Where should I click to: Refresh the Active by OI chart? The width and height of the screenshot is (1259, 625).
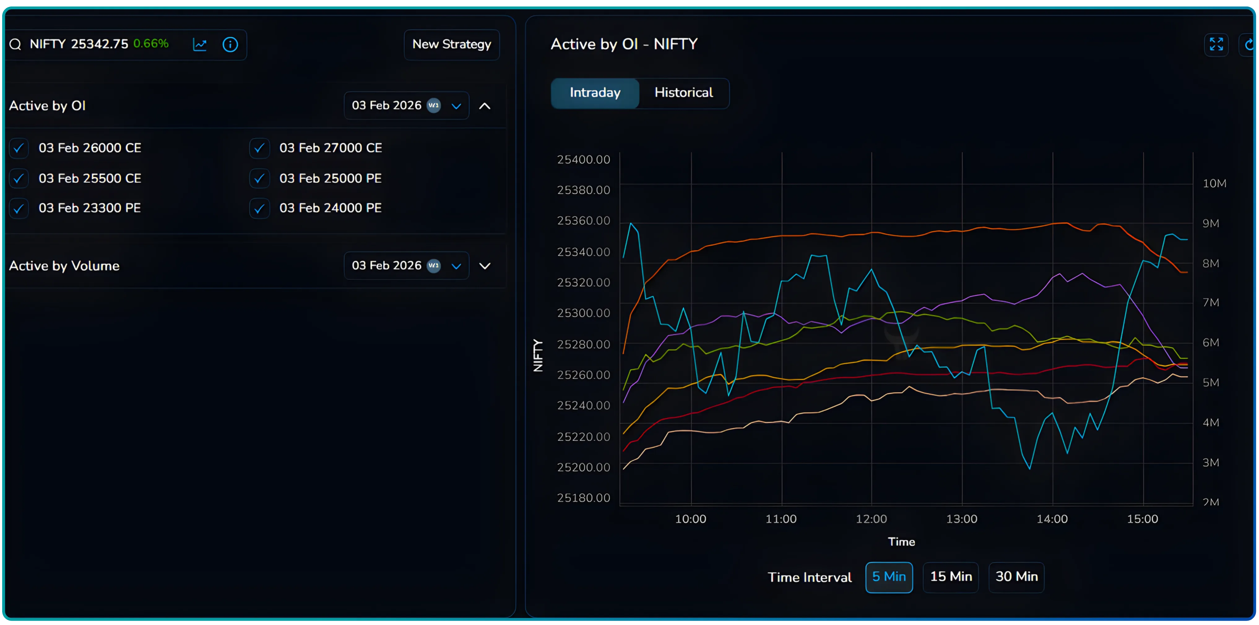click(1250, 44)
